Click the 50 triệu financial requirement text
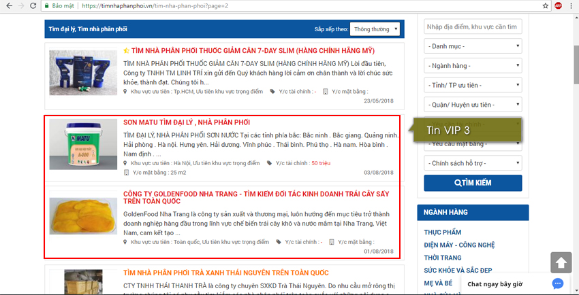 (x=321, y=163)
